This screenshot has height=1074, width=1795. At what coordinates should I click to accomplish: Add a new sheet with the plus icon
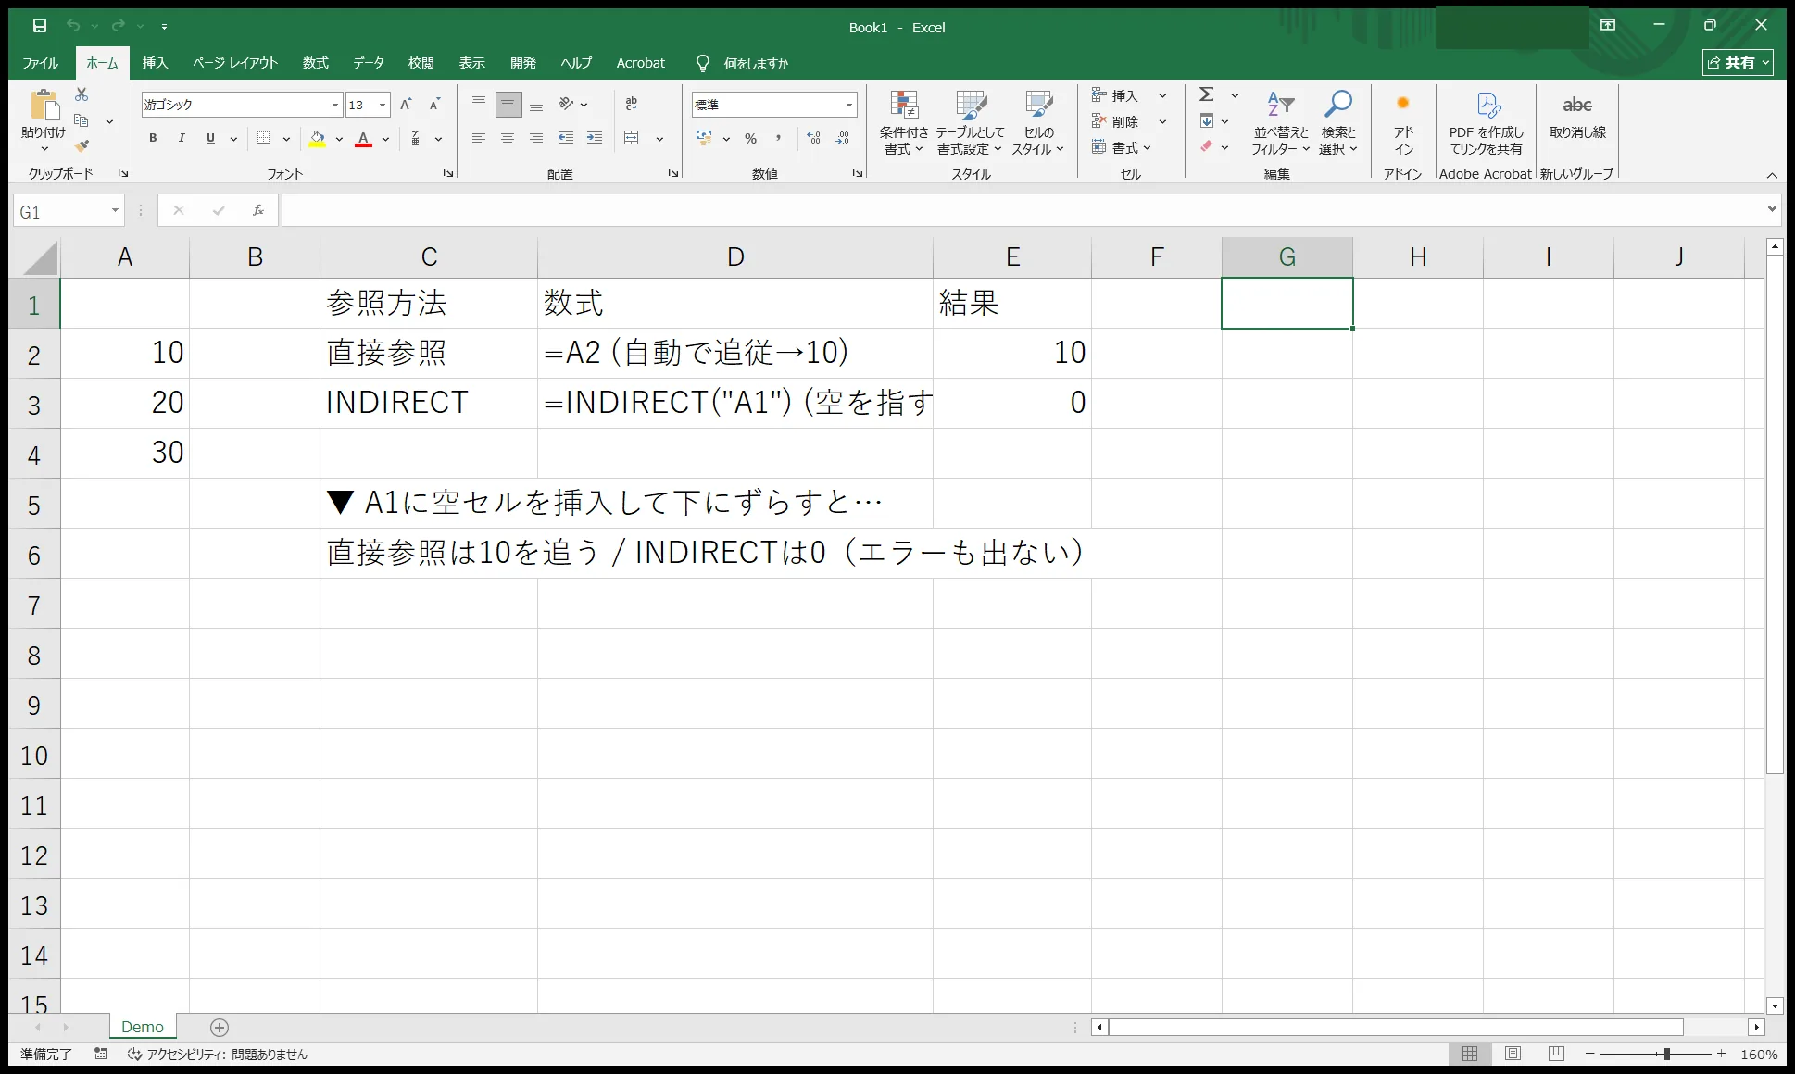[220, 1027]
